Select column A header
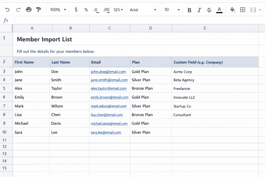Image resolution: width=265 pixels, height=177 pixels. [x=32, y=28]
